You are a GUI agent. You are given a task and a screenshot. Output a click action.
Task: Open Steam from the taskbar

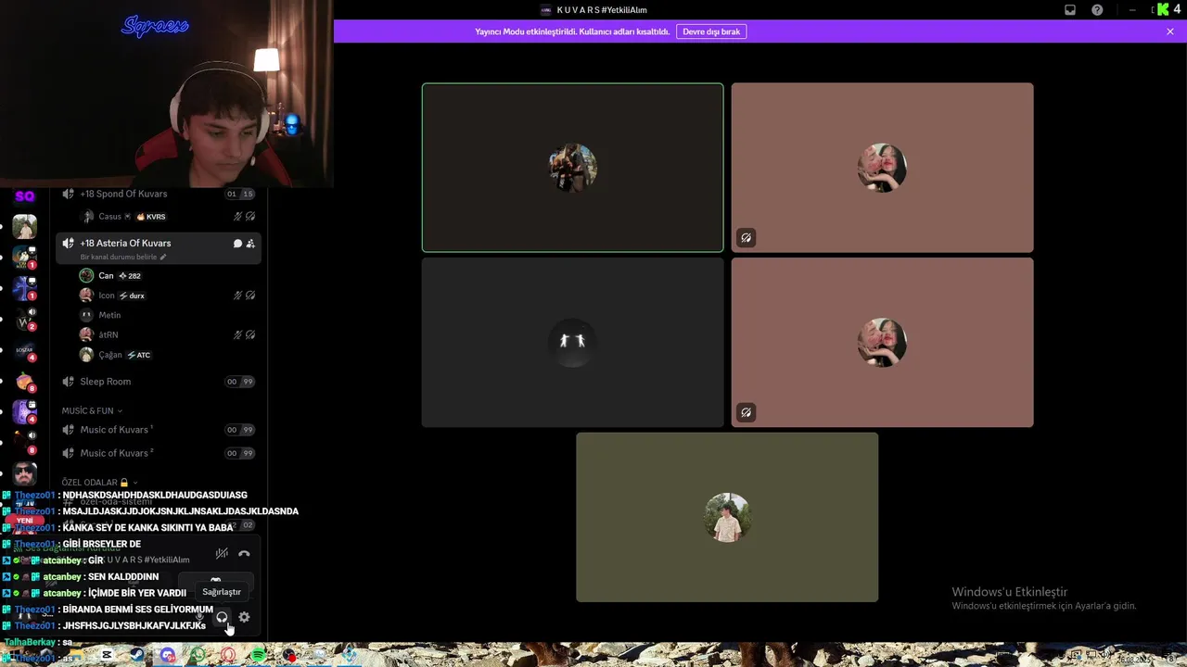(x=136, y=656)
